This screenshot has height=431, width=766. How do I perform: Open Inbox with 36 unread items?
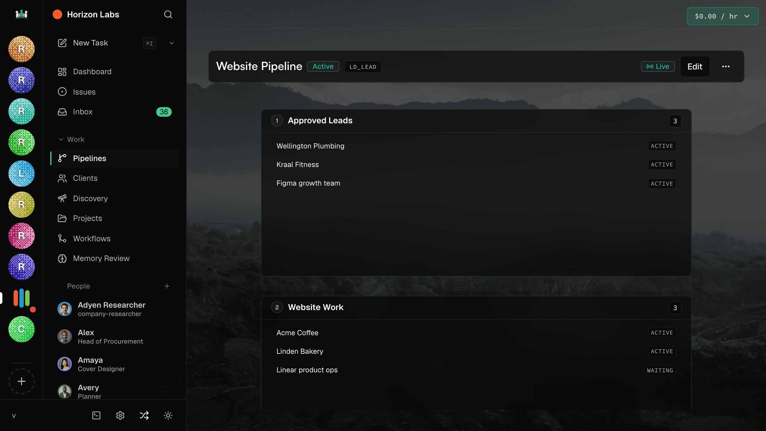coord(115,112)
